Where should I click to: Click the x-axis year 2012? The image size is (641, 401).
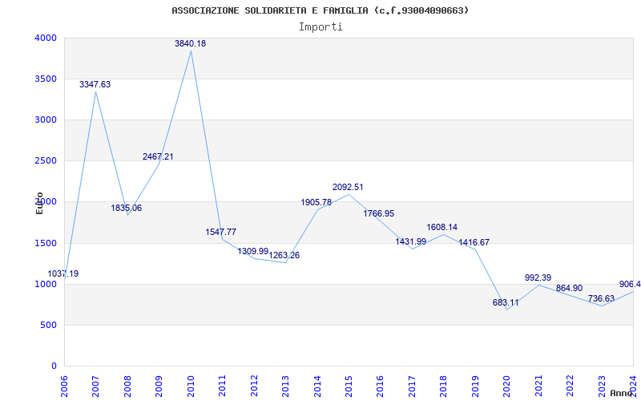pyautogui.click(x=254, y=387)
